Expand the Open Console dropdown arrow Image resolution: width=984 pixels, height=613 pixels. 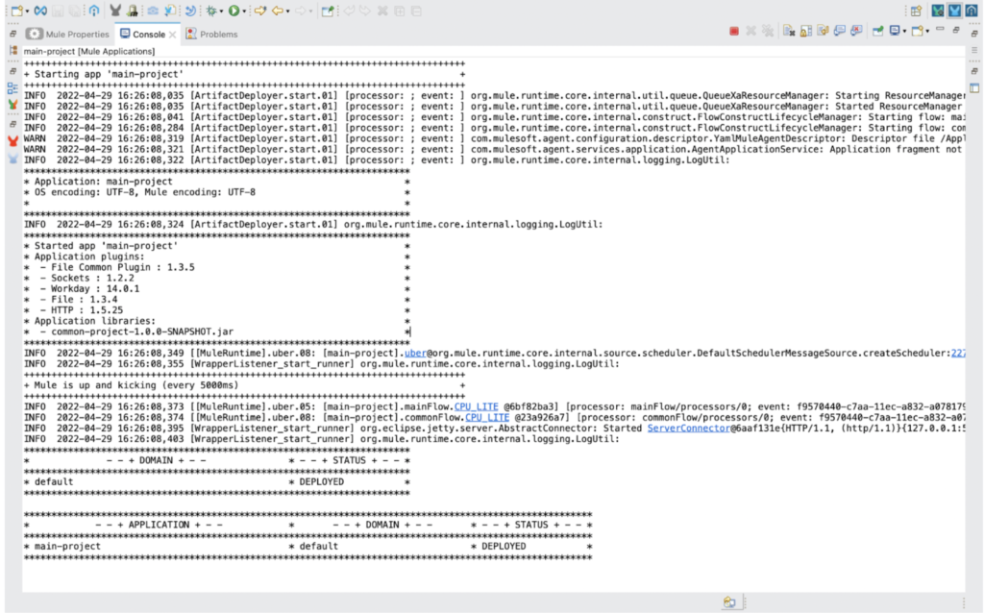928,32
